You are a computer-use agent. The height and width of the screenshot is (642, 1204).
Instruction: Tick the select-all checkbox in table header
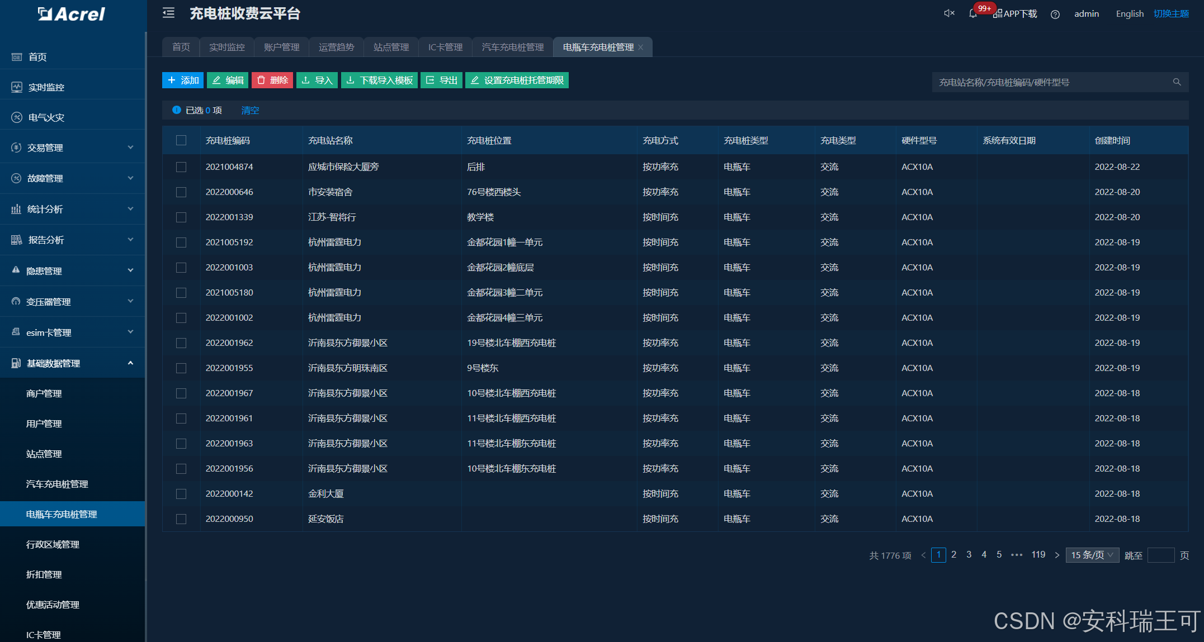(x=181, y=140)
